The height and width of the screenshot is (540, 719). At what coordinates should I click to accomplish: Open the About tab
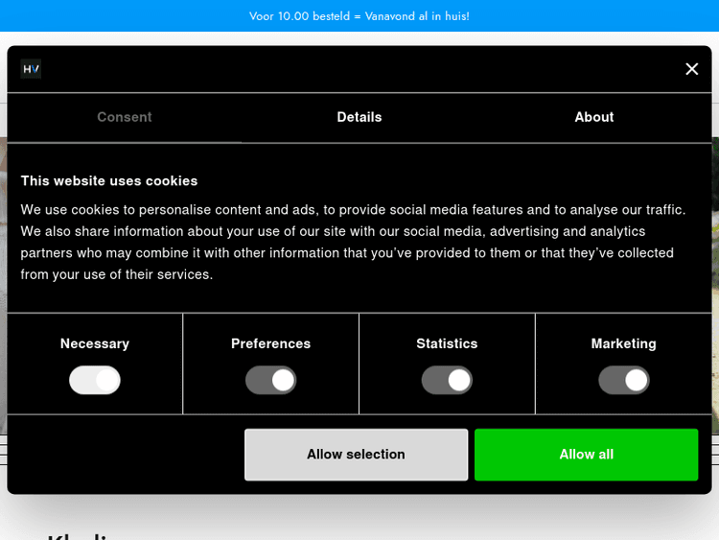pyautogui.click(x=594, y=117)
